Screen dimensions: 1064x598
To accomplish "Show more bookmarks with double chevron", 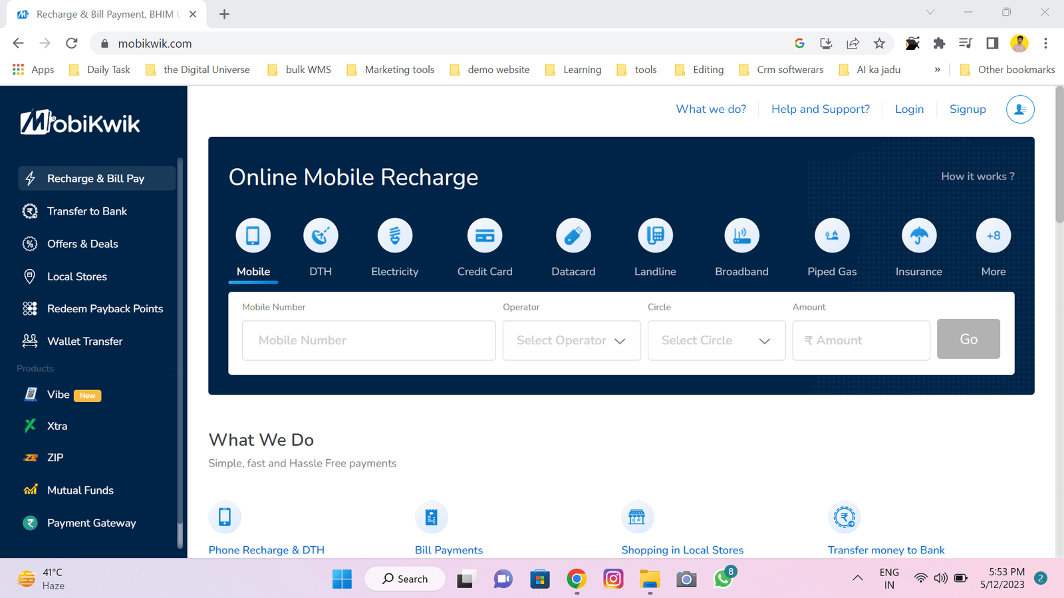I will [937, 70].
